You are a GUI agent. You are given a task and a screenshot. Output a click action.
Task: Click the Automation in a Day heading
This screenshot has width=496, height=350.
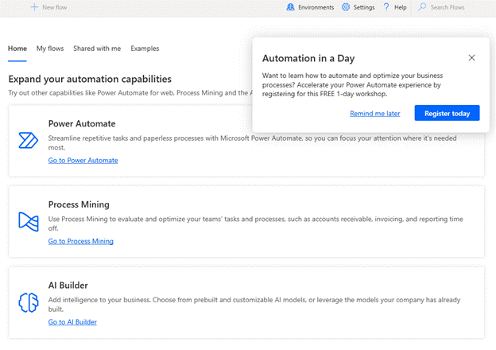click(308, 58)
